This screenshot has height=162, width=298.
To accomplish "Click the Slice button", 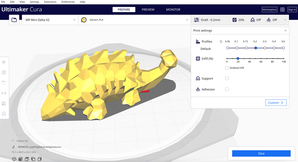I will click(x=261, y=153).
